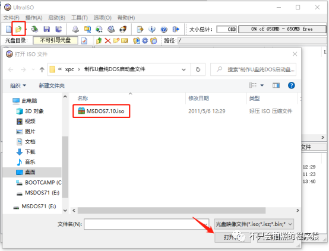The width and height of the screenshot is (329, 251).
Task: Click the red X Delete icon
Action: click(x=107, y=40)
